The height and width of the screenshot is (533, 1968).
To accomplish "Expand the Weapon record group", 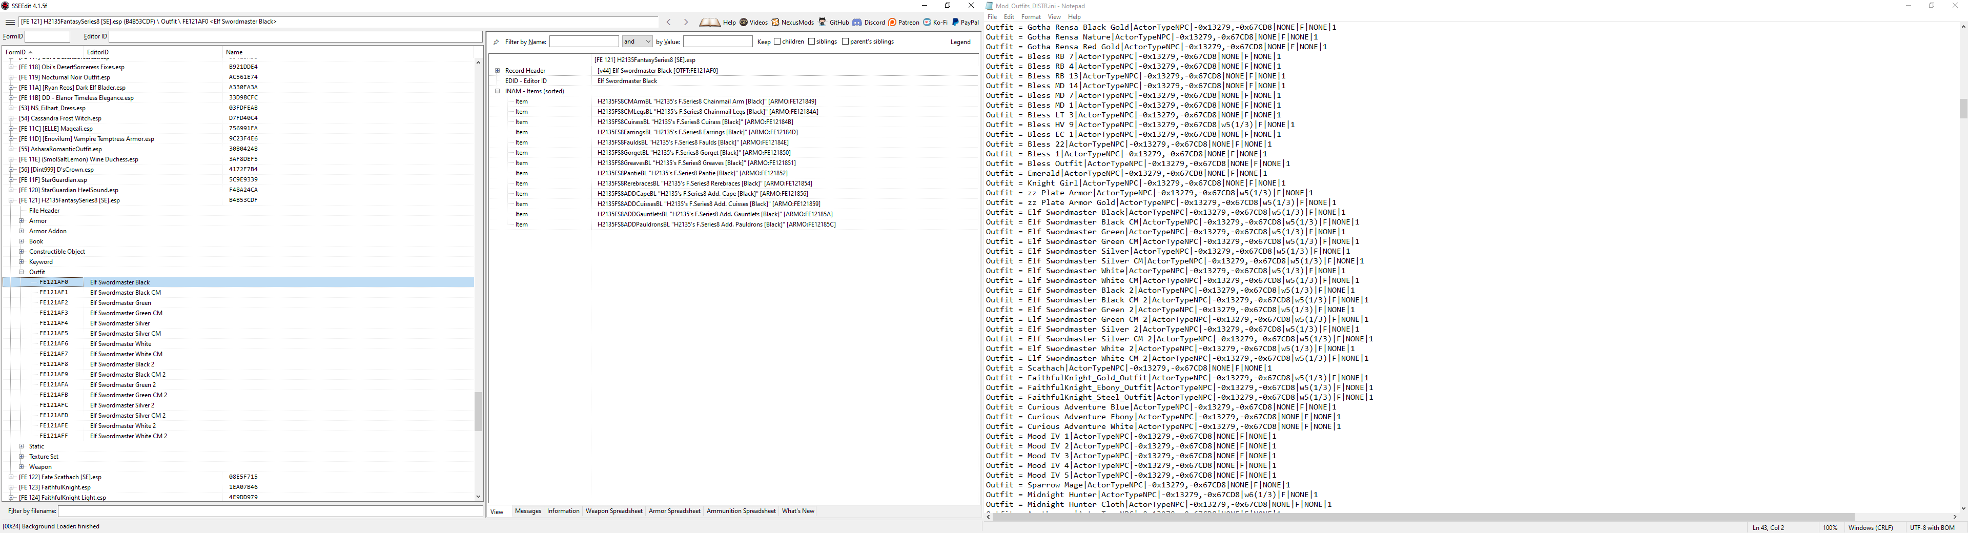I will tap(22, 466).
